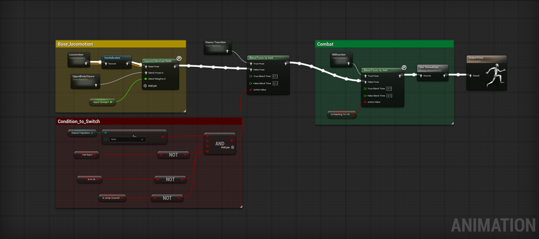
Task: Select the Combat comment header
Action: click(384, 44)
